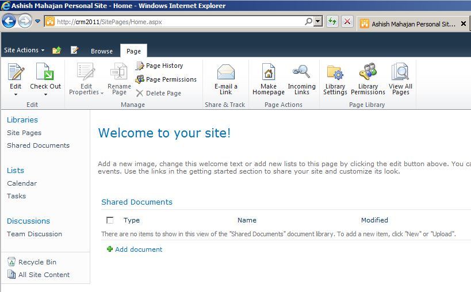
Task: Open the Site Actions dropdown menu
Action: pyautogui.click(x=24, y=50)
